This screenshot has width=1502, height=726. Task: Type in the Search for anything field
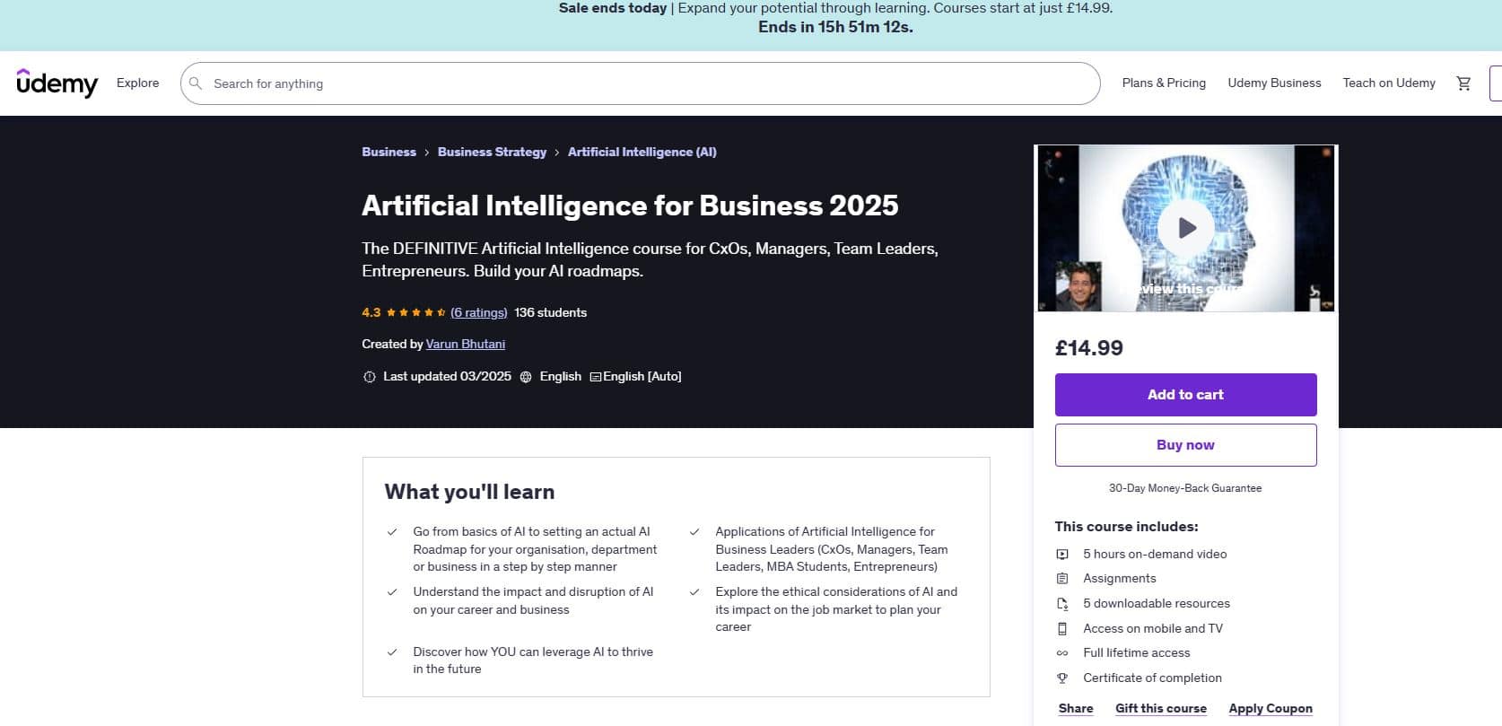coord(646,83)
